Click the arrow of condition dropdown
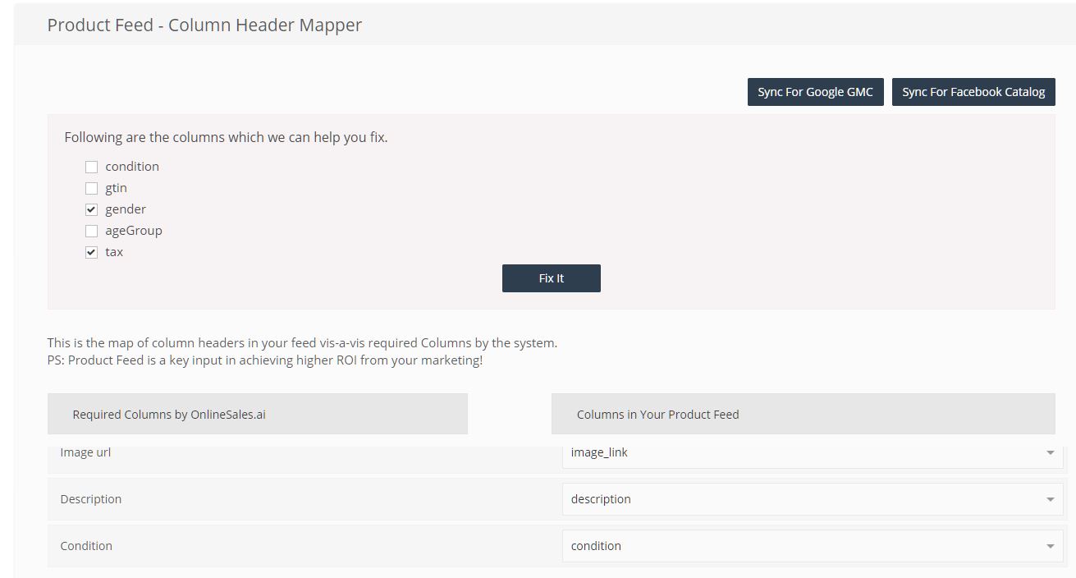 coord(1050,547)
